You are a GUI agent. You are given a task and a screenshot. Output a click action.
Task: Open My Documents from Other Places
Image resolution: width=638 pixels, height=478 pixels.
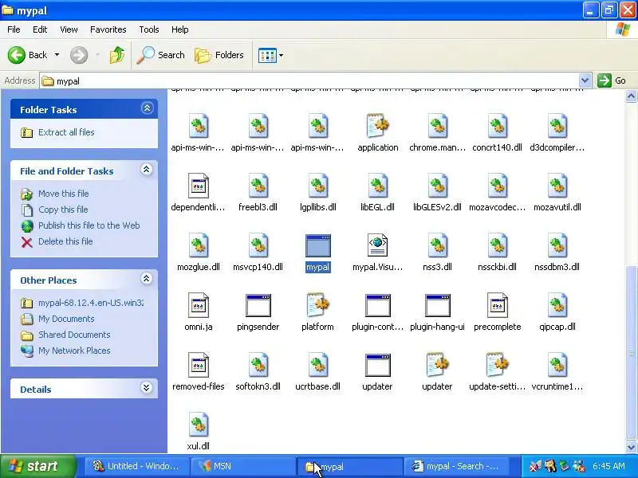pyautogui.click(x=66, y=319)
